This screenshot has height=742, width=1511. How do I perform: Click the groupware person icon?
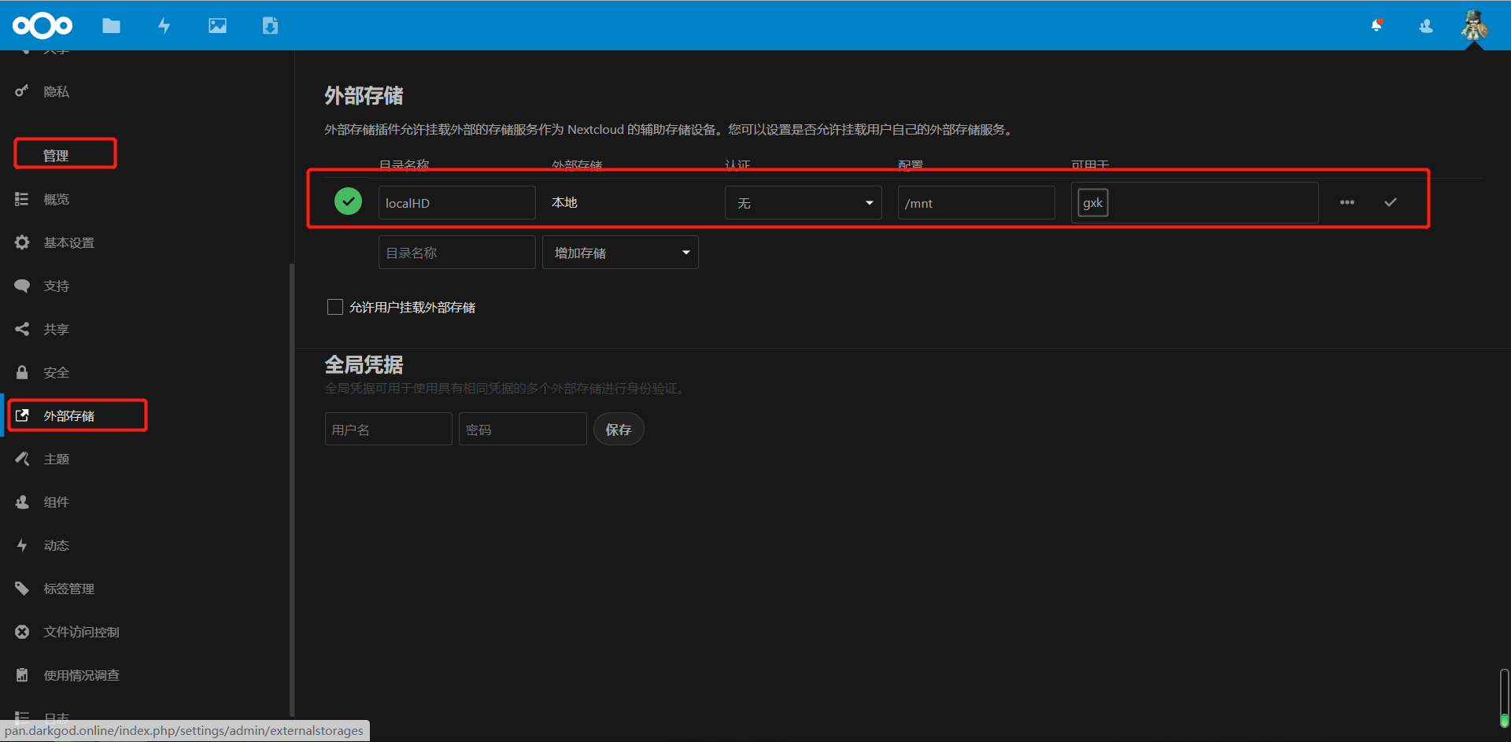pyautogui.click(x=22, y=502)
